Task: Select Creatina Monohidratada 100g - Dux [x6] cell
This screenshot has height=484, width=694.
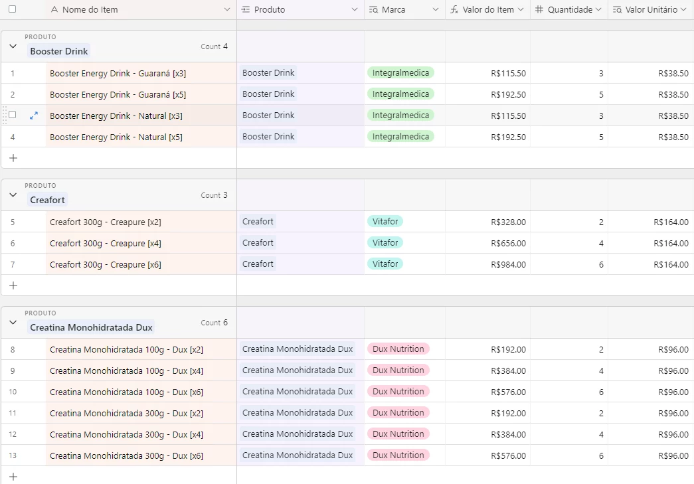Action: pos(141,392)
